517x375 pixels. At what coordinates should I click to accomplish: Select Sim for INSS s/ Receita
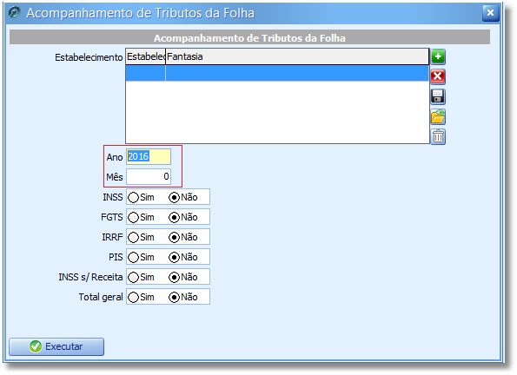click(x=133, y=277)
